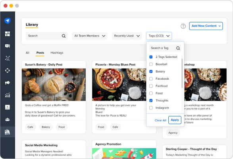
Task: Click the megaphone campaigns icon in sidebar
Action: (8, 83)
